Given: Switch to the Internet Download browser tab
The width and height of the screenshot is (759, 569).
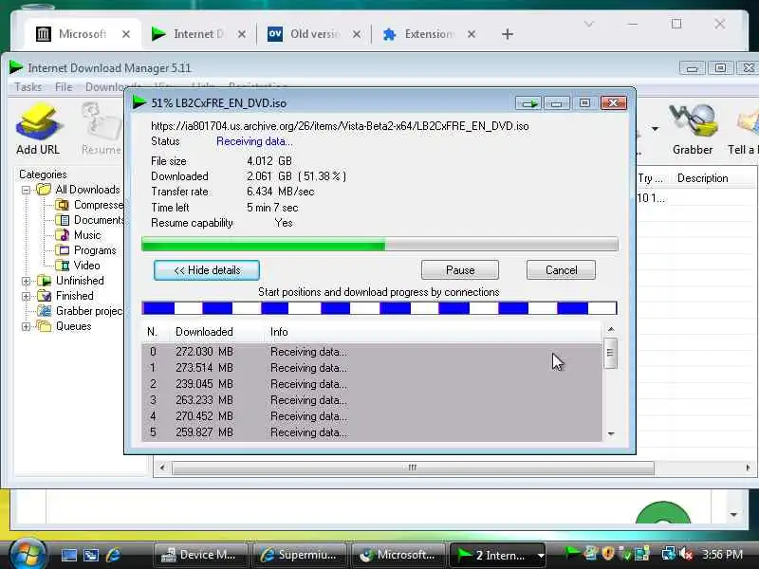Looking at the screenshot, I should point(198,34).
